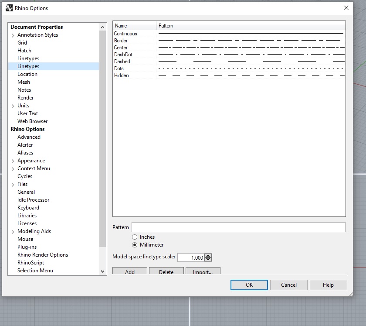Select the Hidden linetype row

point(229,75)
